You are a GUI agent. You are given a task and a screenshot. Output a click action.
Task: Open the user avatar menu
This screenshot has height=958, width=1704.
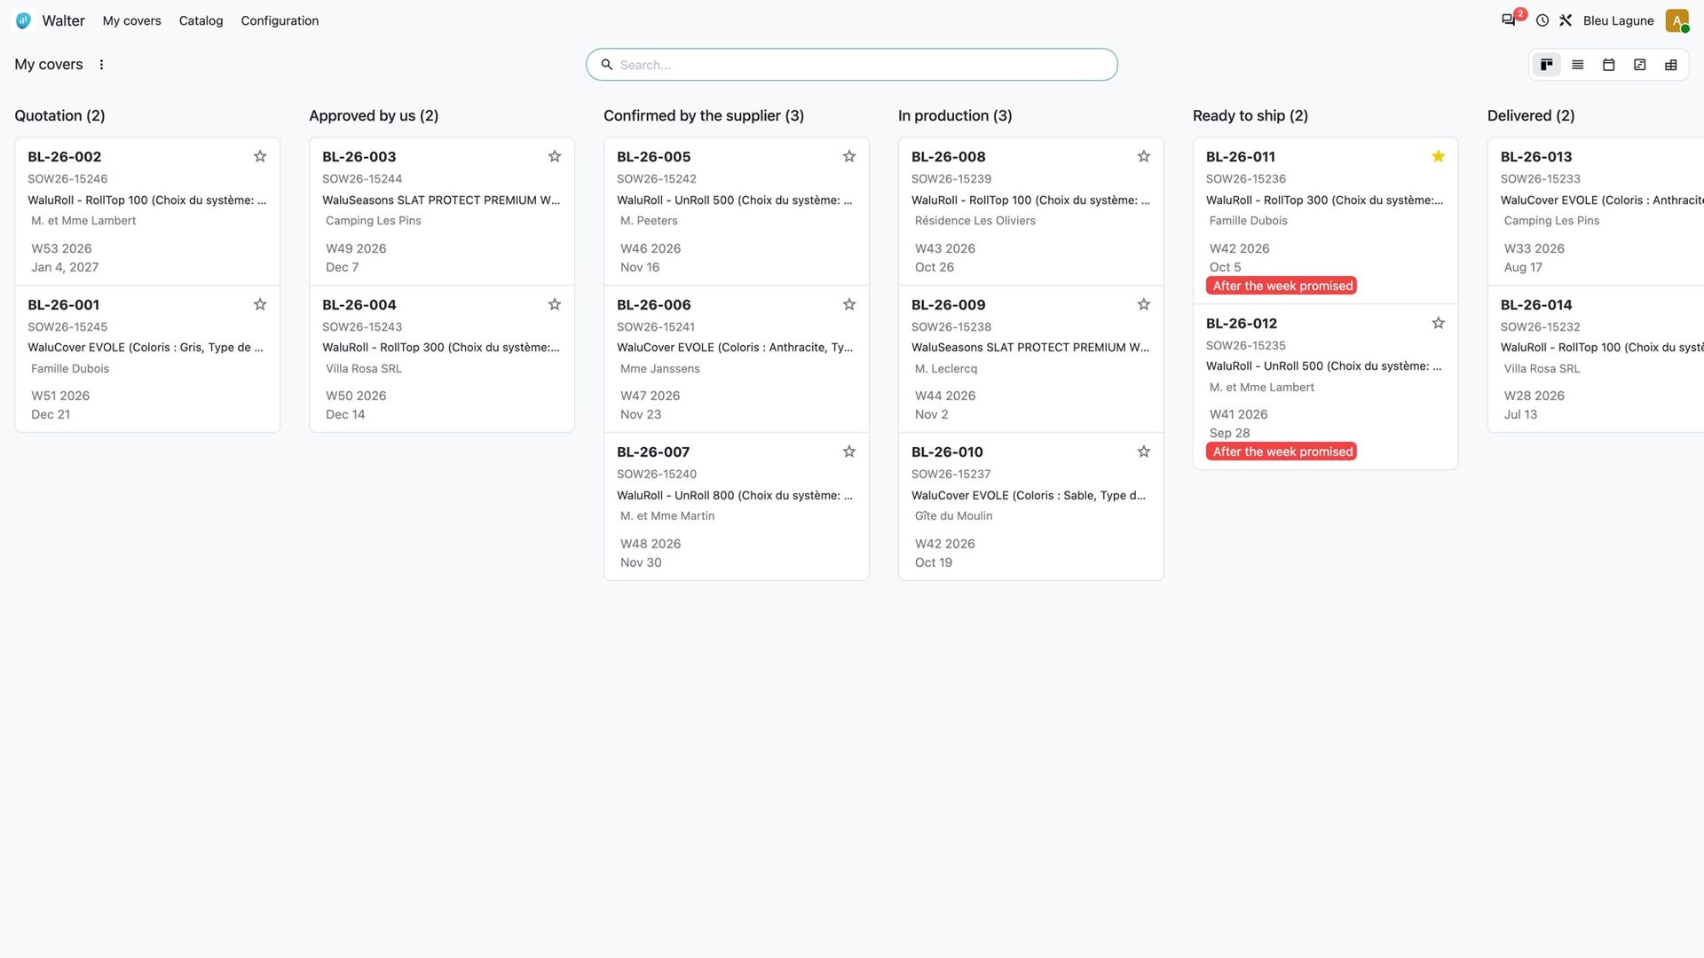1676,20
